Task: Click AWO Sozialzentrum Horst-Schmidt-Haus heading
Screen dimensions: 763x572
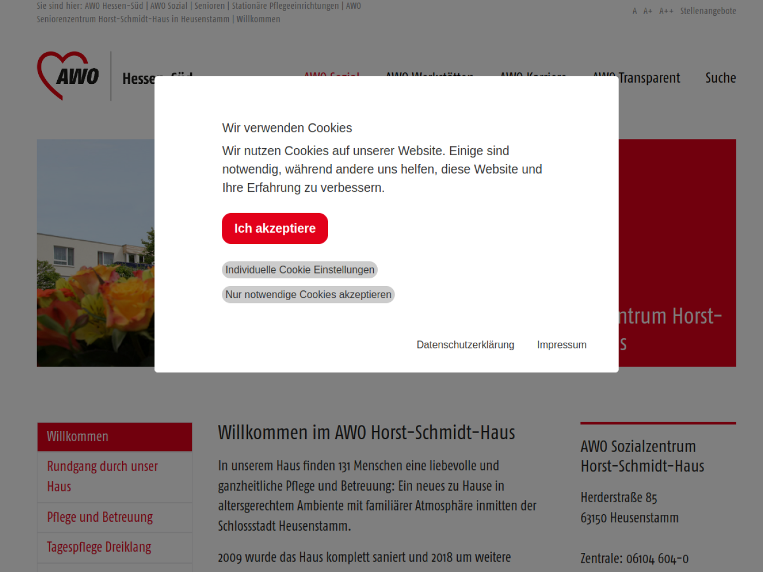Action: (x=643, y=457)
